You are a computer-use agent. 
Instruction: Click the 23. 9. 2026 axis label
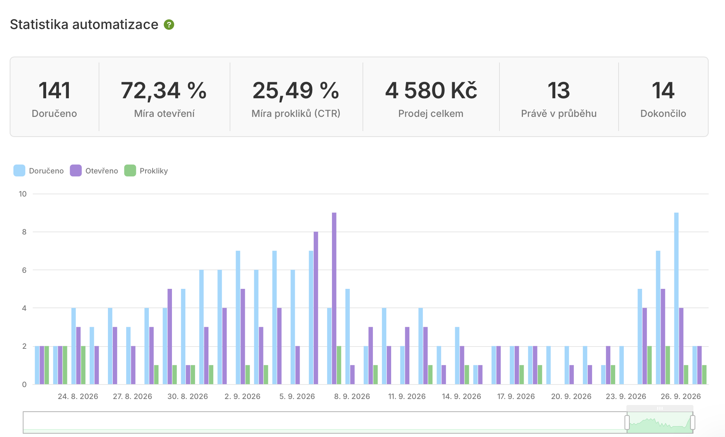[626, 396]
